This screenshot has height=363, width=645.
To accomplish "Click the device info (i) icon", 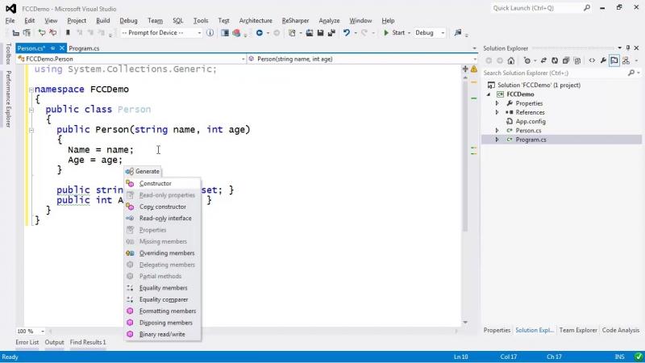I will pyautogui.click(x=210, y=32).
